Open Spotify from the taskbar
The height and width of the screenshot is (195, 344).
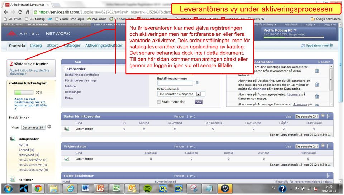click(147, 189)
